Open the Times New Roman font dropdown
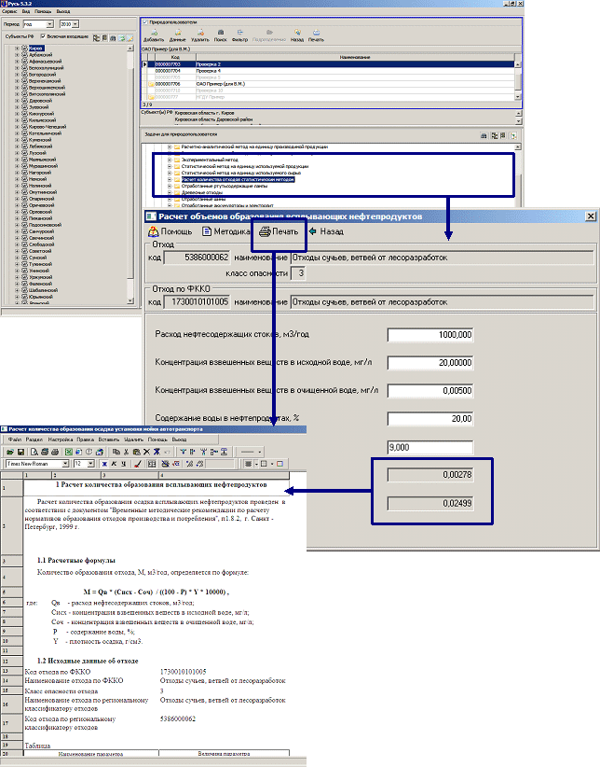 pyautogui.click(x=64, y=463)
